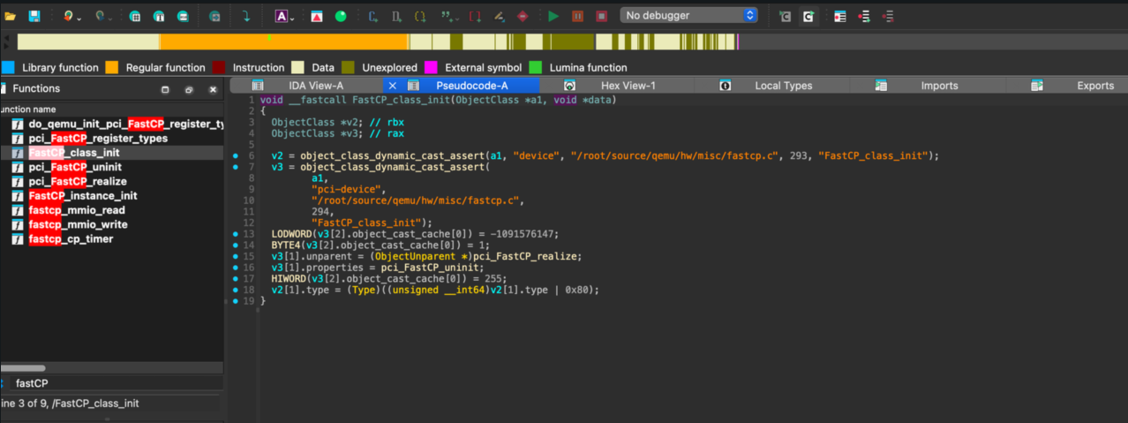Select FastCP_class_init in the Functions list
The width and height of the screenshot is (1128, 423).
click(x=112, y=153)
